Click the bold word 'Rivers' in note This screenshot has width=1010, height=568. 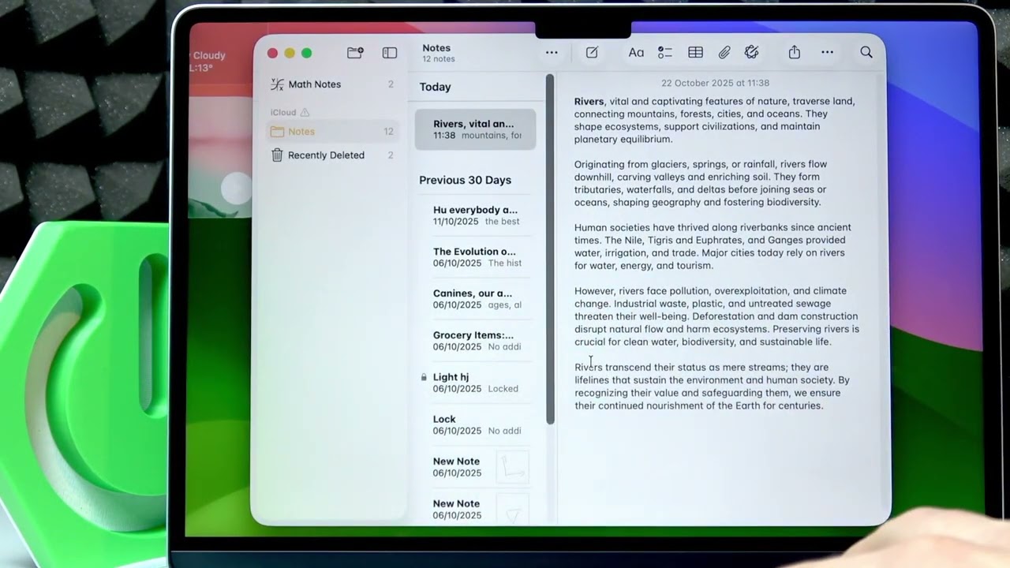(589, 101)
